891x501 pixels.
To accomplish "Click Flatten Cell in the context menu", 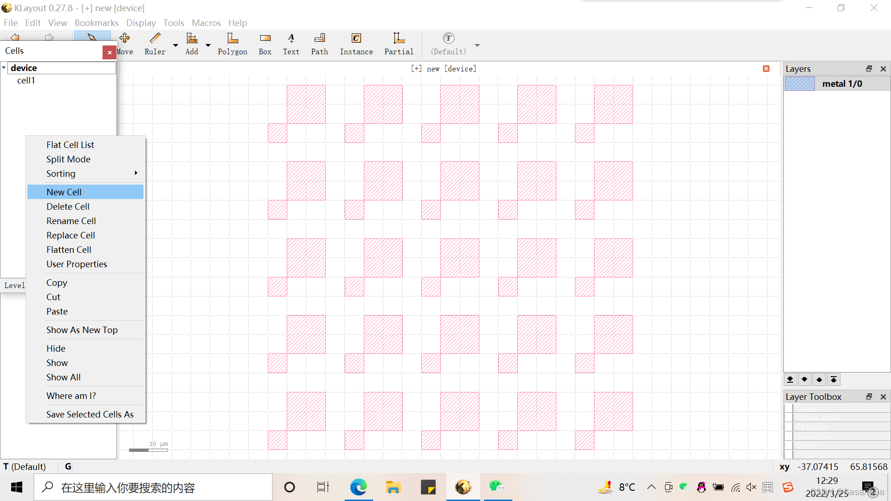I will (x=69, y=250).
